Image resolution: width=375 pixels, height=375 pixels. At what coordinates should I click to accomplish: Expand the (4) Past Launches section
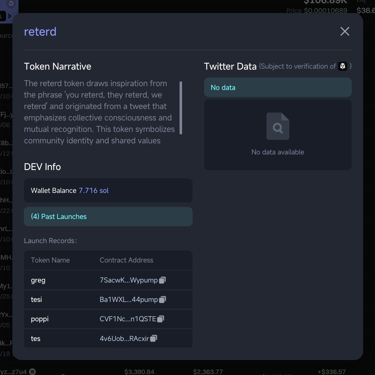[x=108, y=216]
